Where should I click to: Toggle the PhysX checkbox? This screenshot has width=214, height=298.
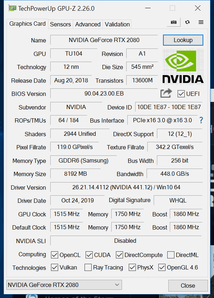pyautogui.click(x=132, y=267)
